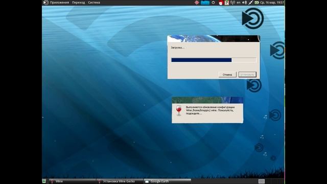
Task: Click the power button tray icon
Action: click(213, 3)
